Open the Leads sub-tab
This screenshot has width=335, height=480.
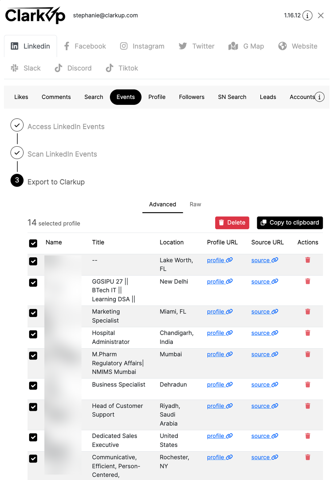(268, 97)
